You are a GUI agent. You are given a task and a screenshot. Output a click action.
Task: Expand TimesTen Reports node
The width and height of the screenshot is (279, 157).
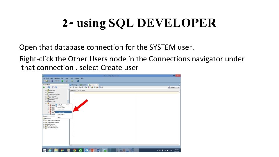tap(44, 126)
